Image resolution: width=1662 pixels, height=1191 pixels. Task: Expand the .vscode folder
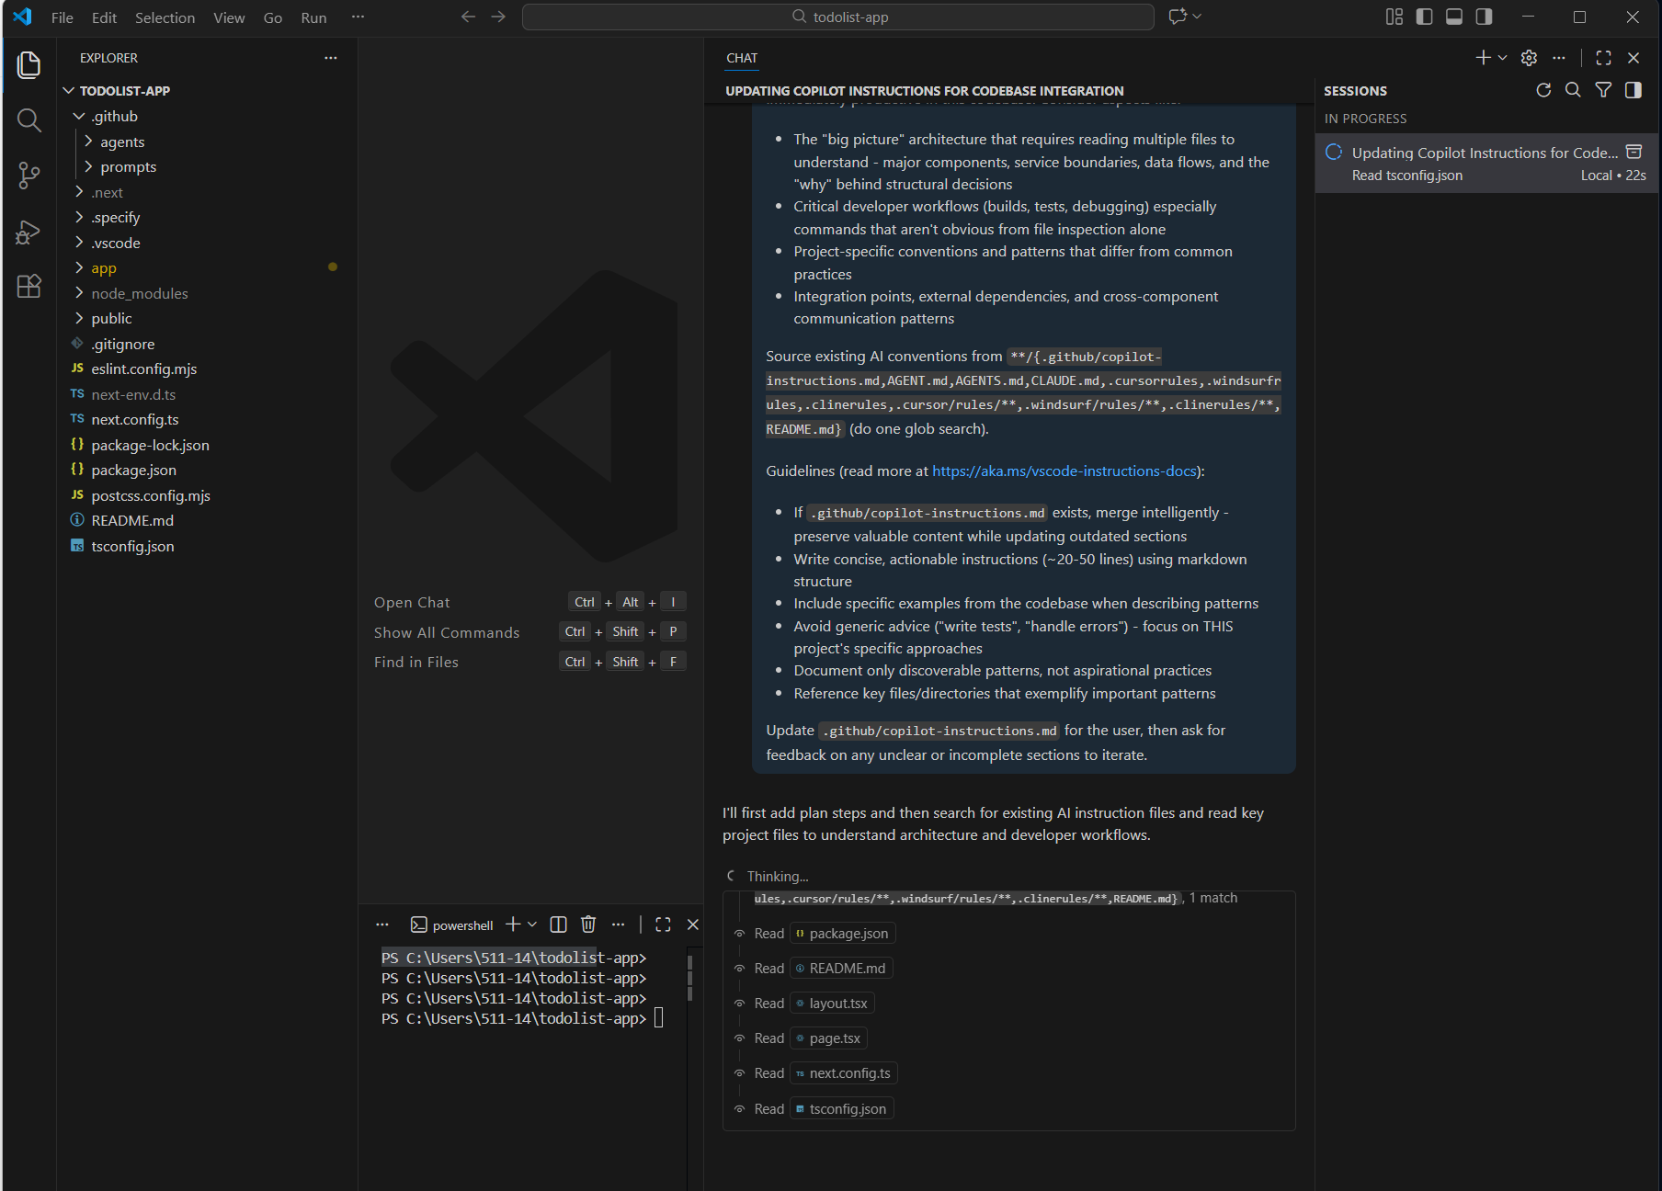207,243
